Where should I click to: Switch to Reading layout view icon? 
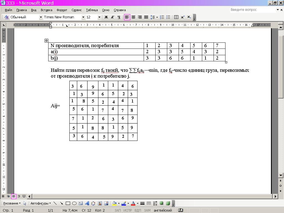[x=24, y=196]
